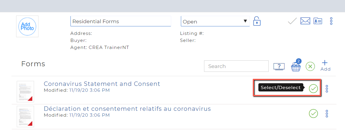The height and width of the screenshot is (136, 345).
Task: Click the Add Photo placeholder
Action: point(27,26)
